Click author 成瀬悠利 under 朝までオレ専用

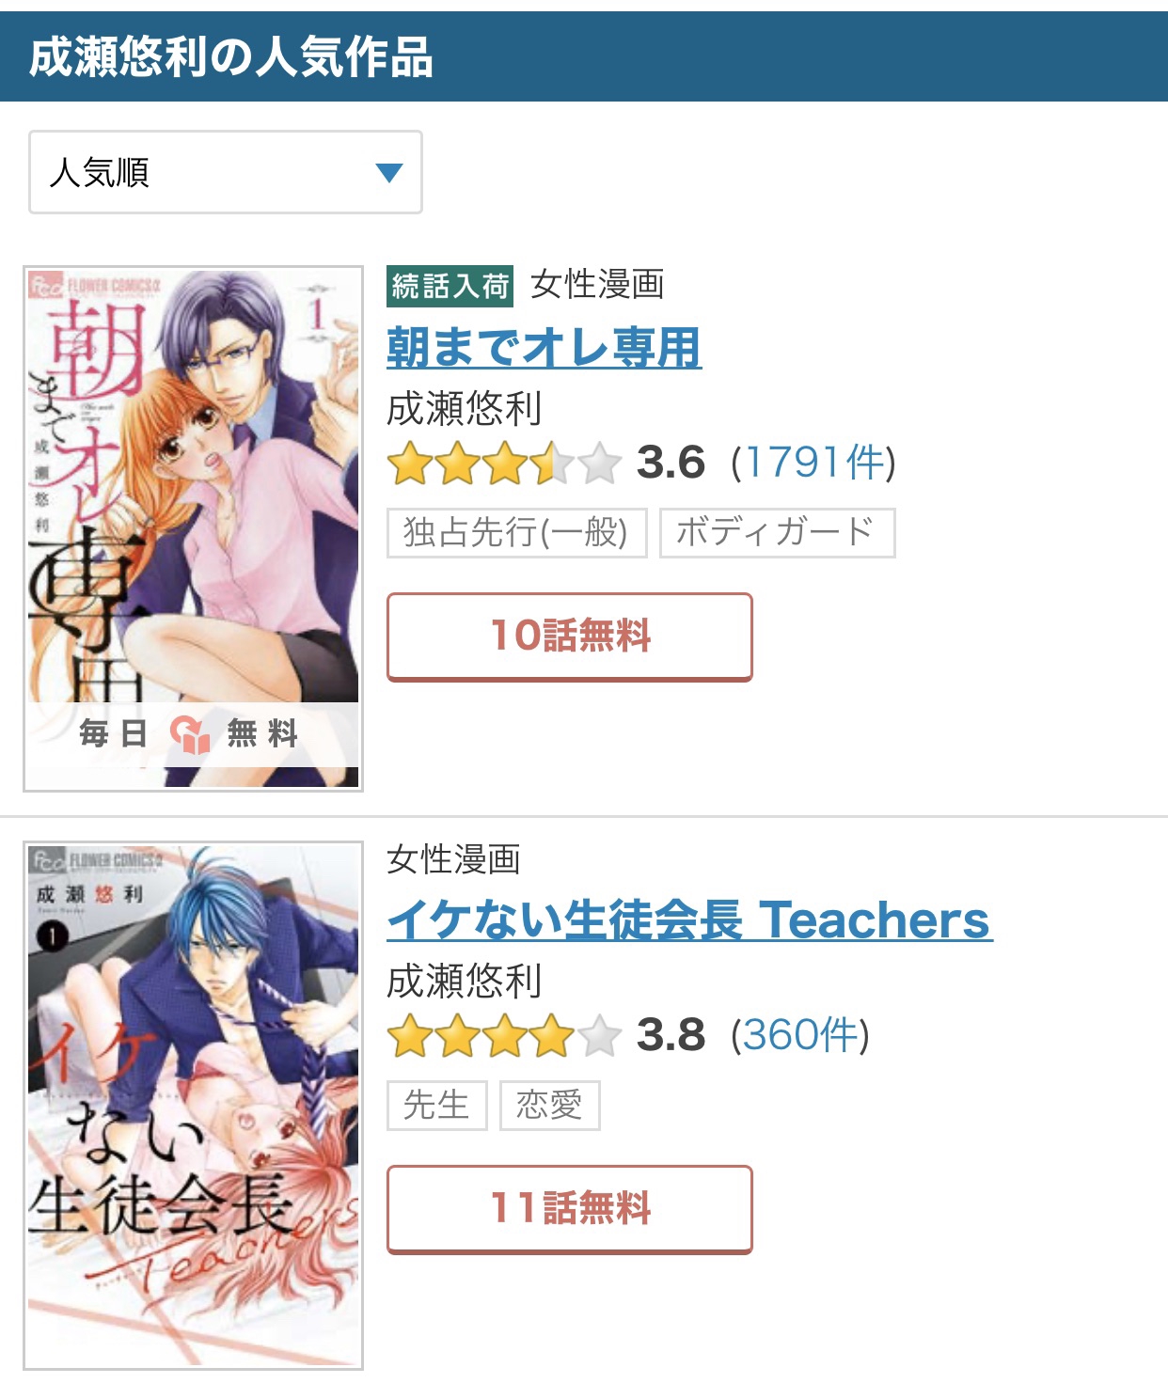465,408
